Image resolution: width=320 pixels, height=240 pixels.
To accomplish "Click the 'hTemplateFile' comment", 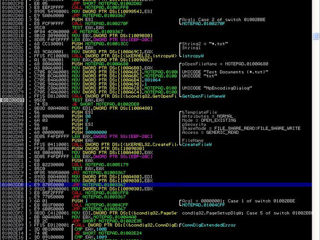I will tap(199, 112).
